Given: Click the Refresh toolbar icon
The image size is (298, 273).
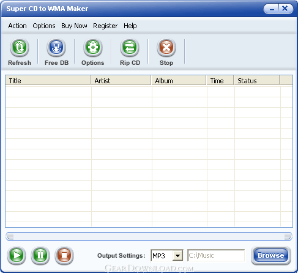Looking at the screenshot, I should (20, 48).
